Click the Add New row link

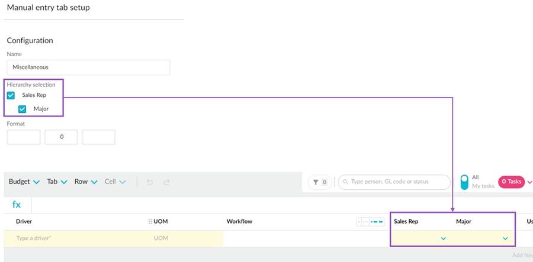coord(522,255)
